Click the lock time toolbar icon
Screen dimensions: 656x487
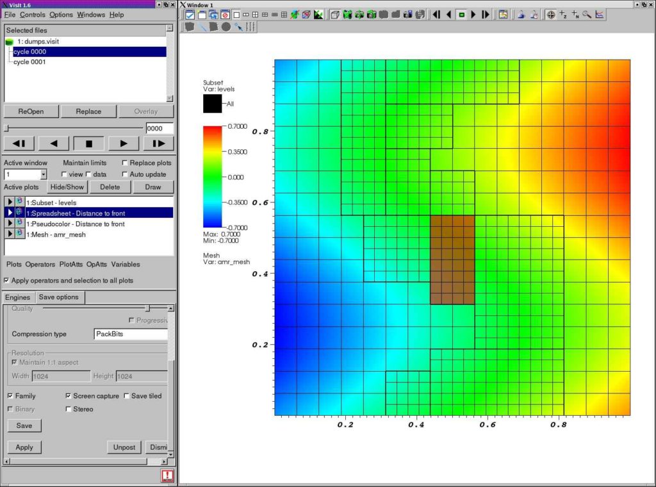pos(533,15)
